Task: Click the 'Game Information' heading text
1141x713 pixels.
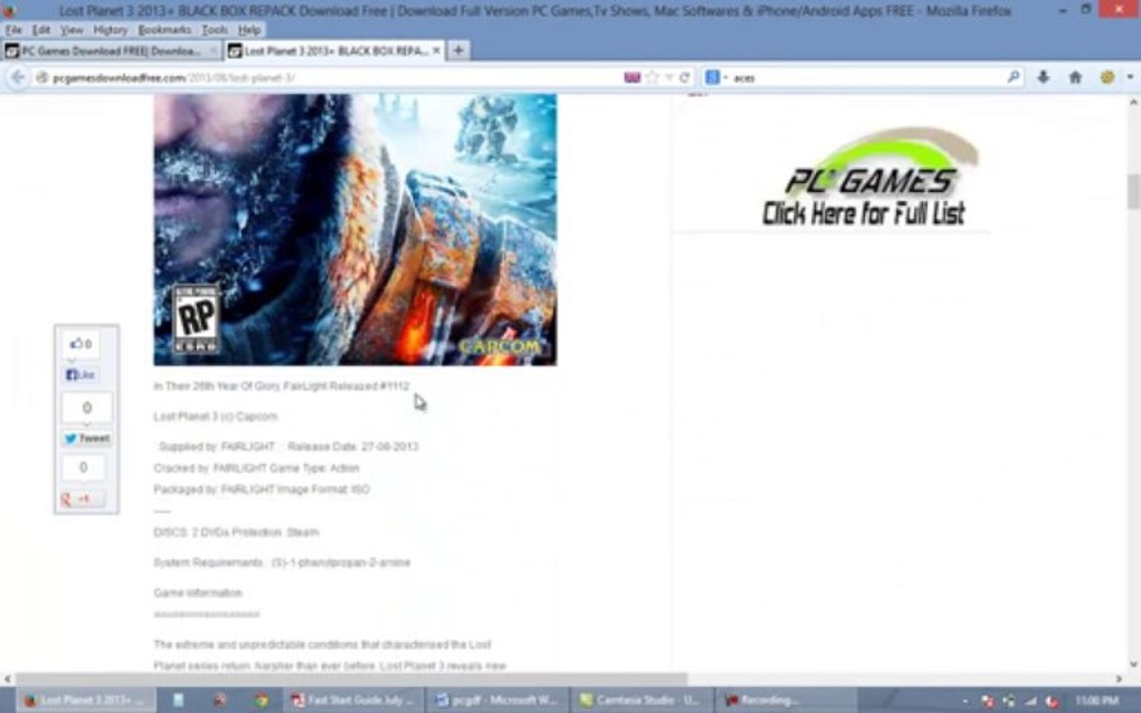Action: (x=197, y=593)
